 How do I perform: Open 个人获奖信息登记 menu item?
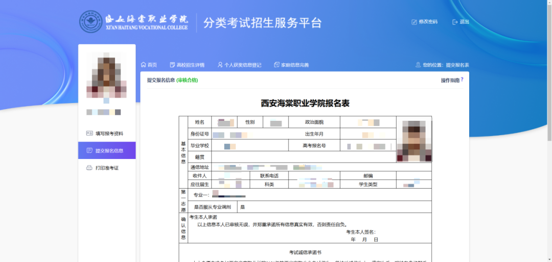point(243,65)
